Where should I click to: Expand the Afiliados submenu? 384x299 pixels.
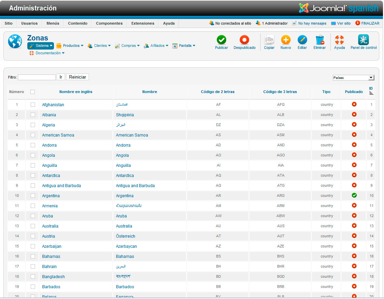click(156, 46)
